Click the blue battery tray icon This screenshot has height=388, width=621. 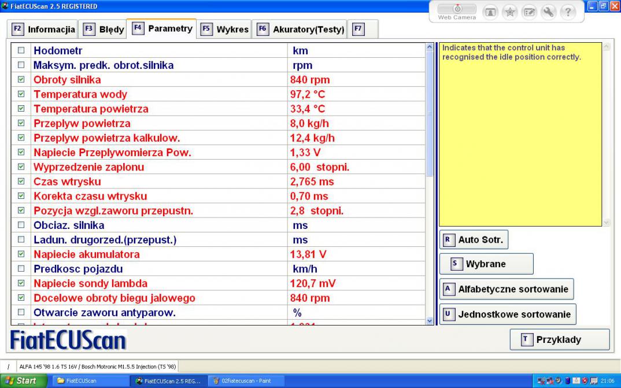point(568,381)
